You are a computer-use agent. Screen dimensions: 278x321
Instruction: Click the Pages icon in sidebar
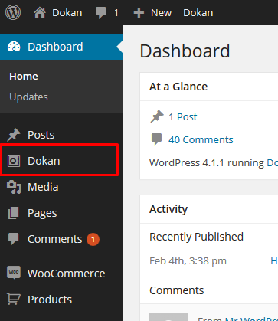14,213
